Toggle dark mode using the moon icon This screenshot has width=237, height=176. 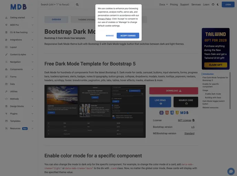(x=218, y=4)
